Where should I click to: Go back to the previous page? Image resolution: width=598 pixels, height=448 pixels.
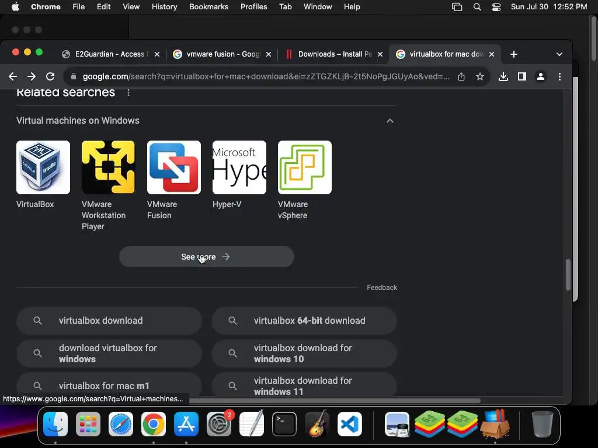13,76
